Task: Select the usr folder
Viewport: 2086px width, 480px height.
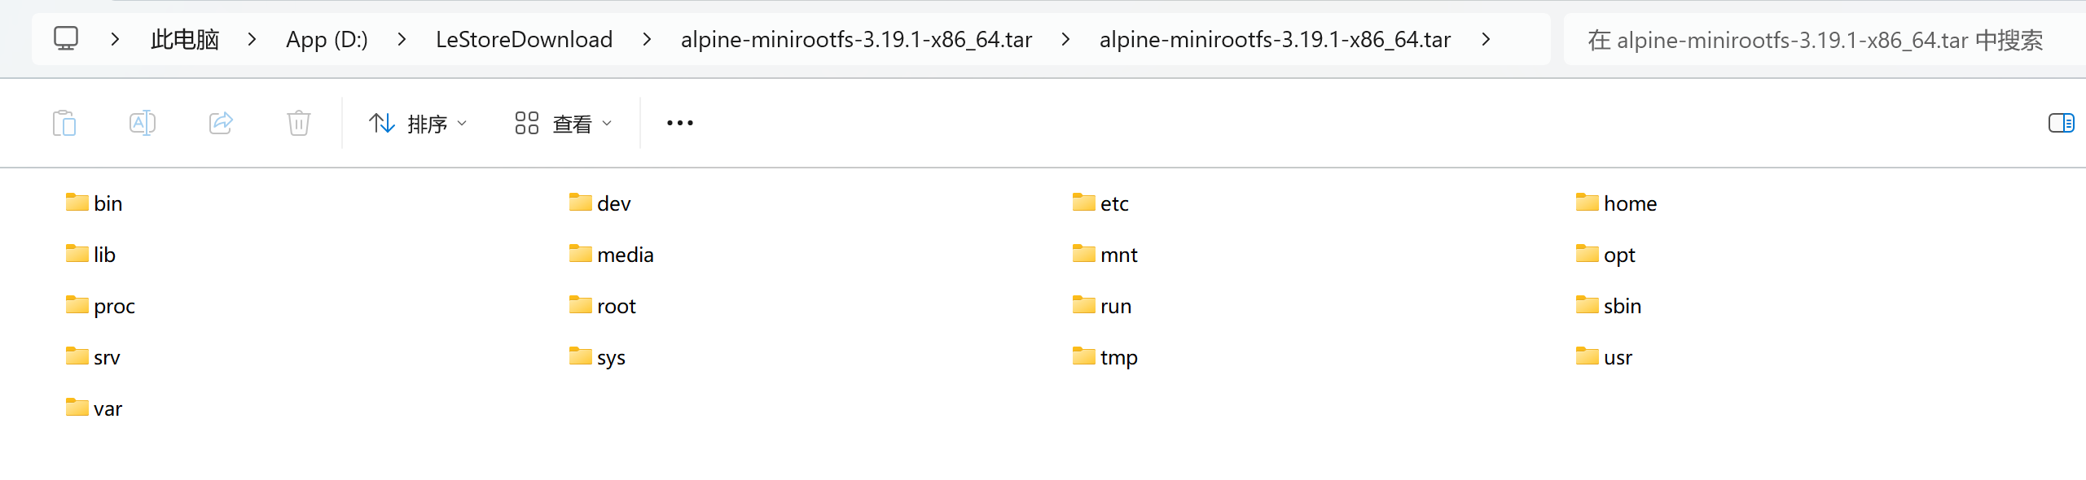Action: tap(1617, 357)
